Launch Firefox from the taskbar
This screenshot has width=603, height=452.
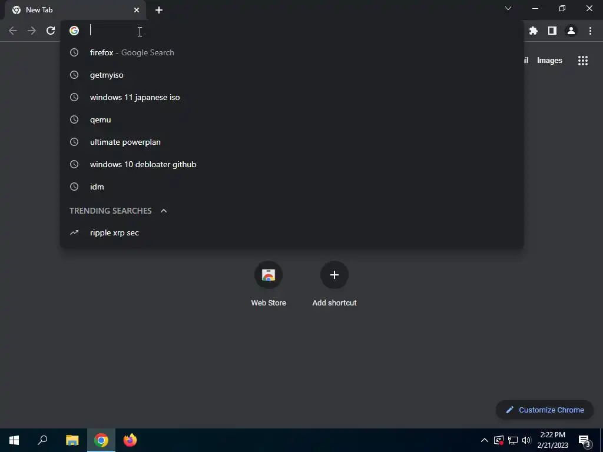click(130, 440)
